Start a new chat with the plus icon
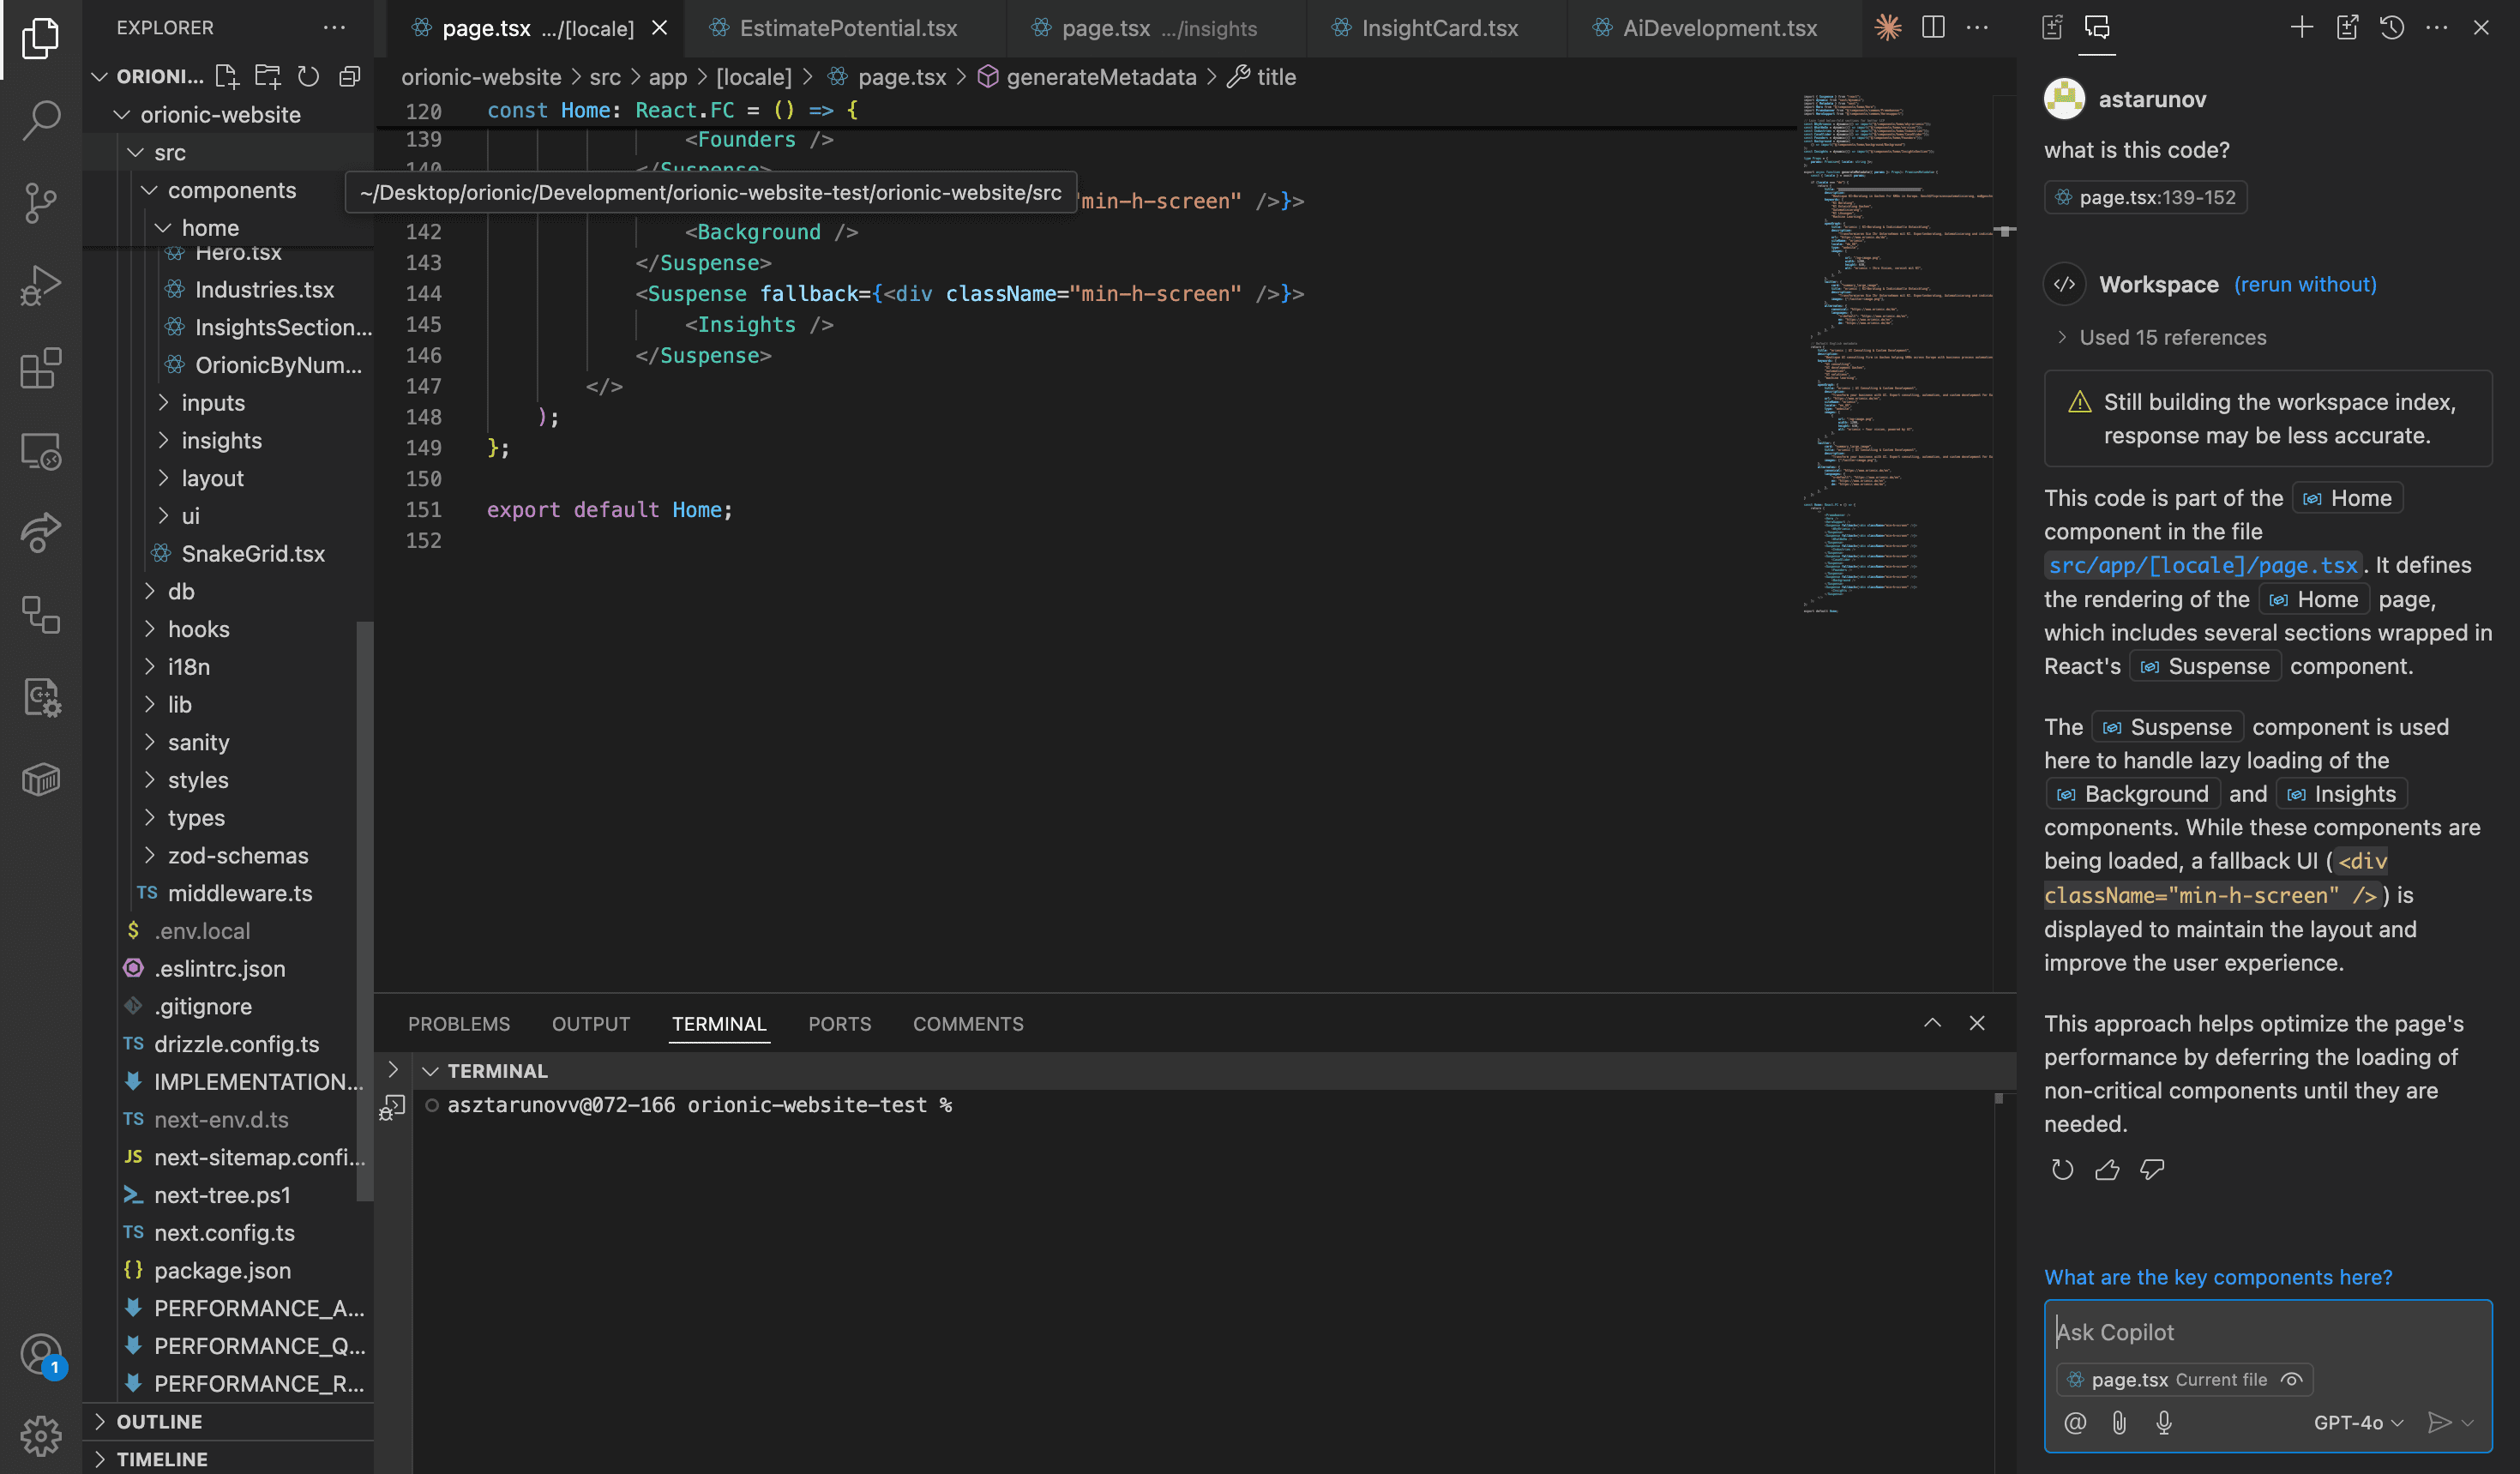Screen dimensions: 2520x1474 (x=2301, y=27)
